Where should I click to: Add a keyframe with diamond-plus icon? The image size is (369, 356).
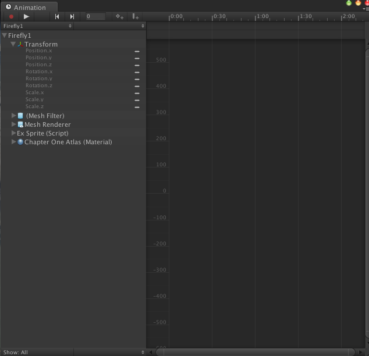[119, 16]
